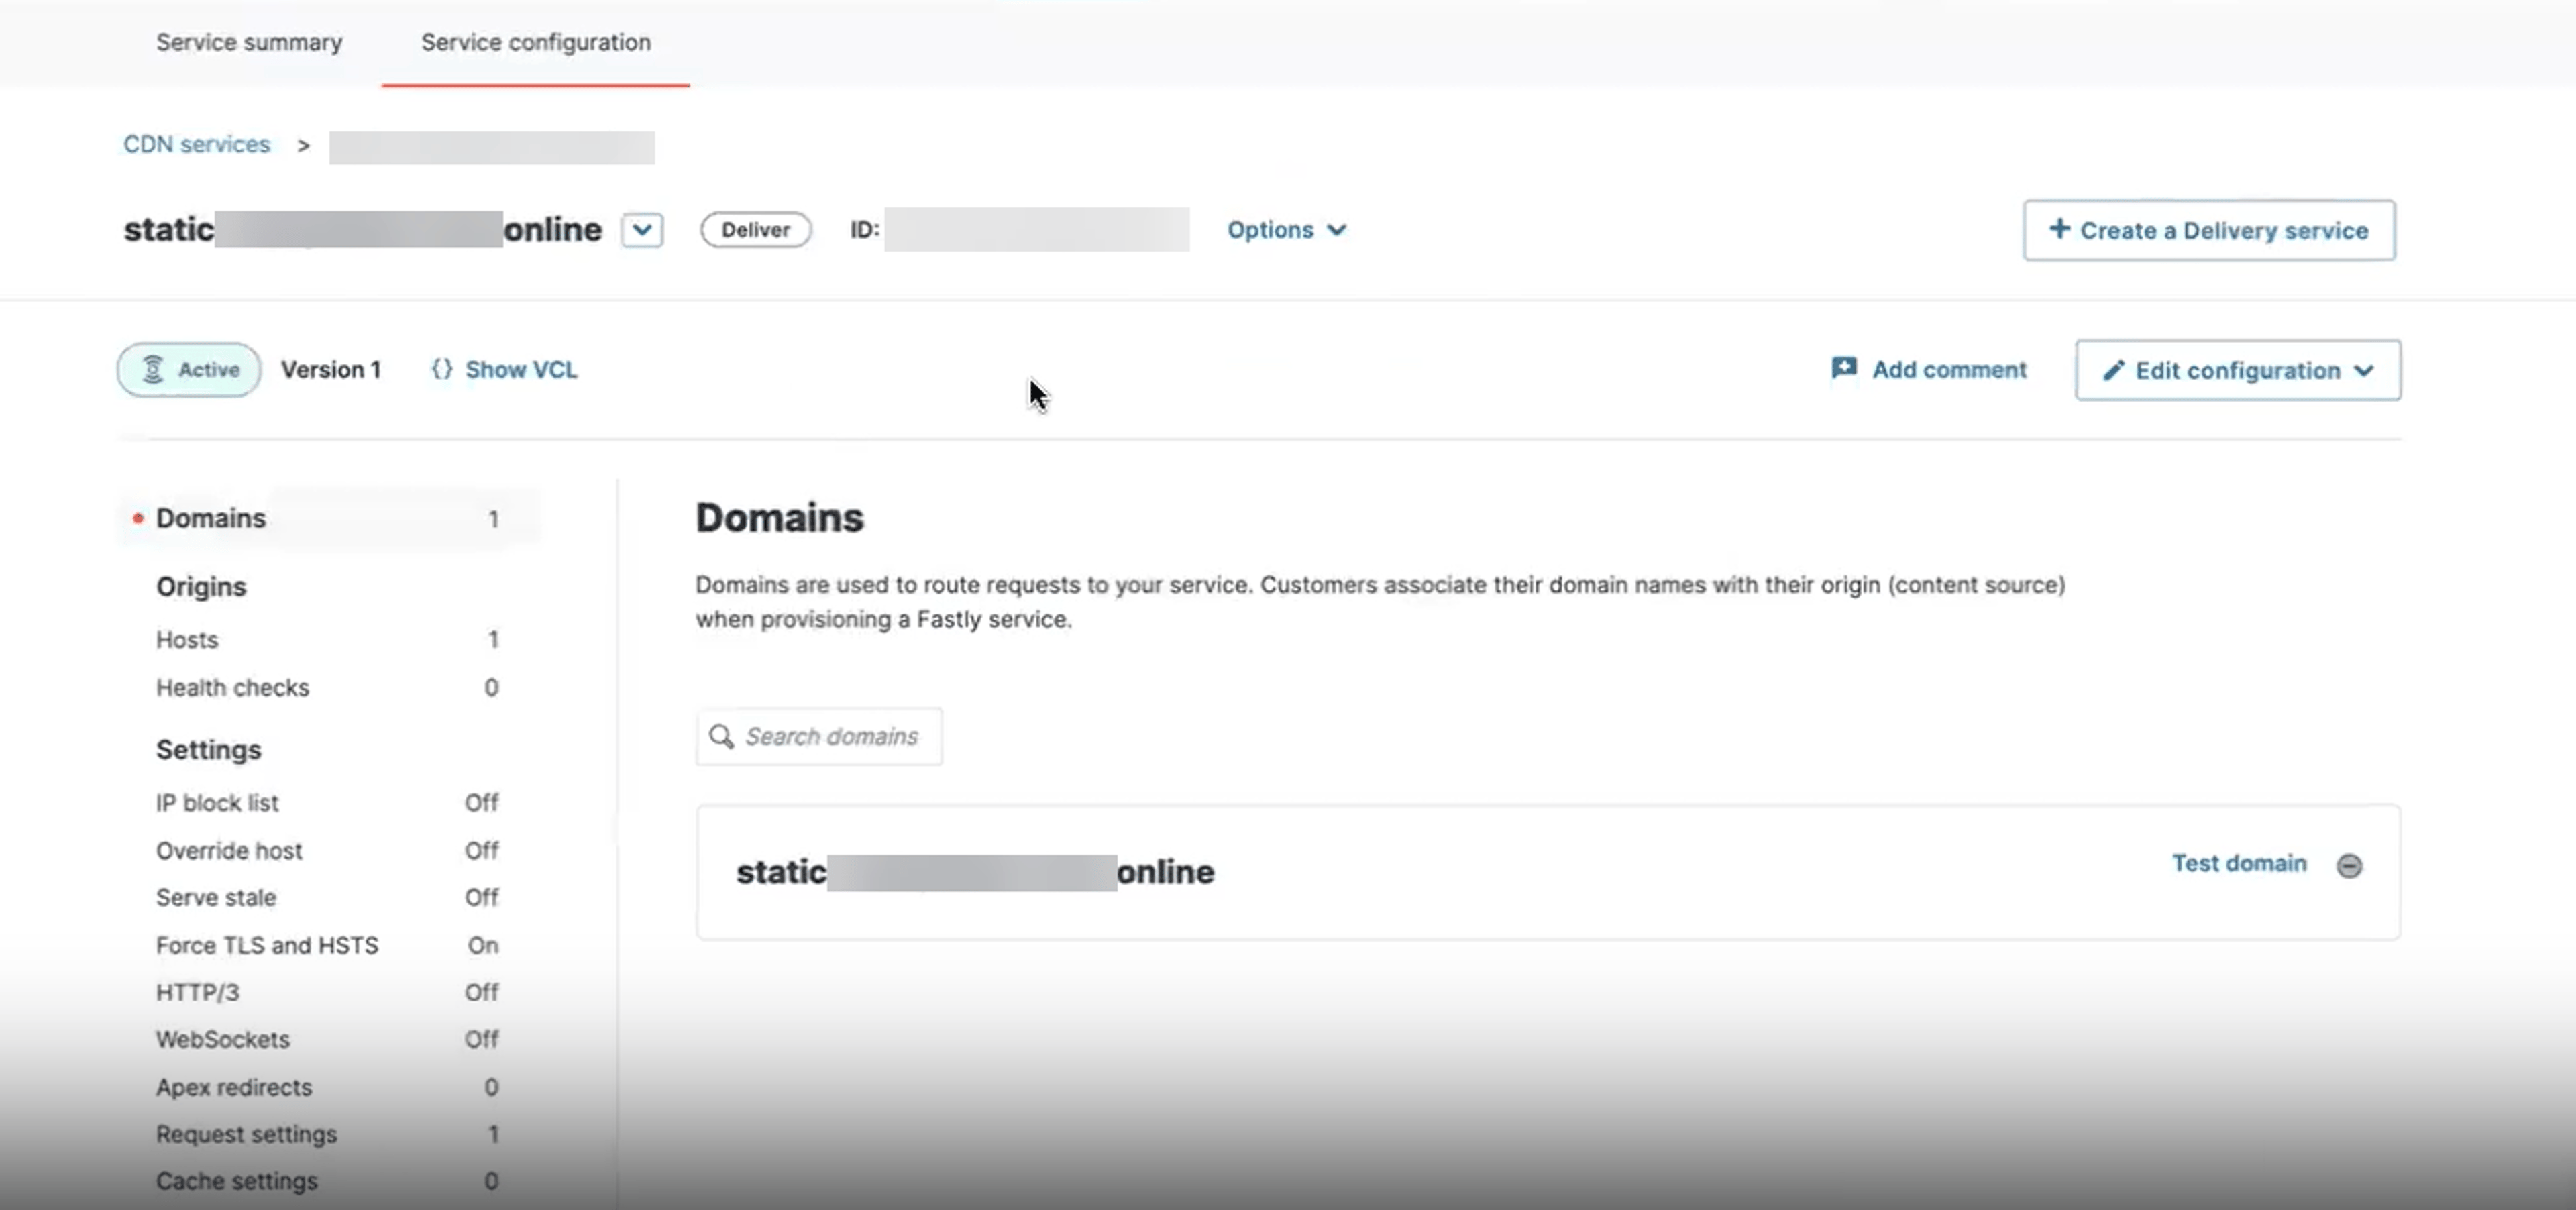Switch to the Service summary tab
The height and width of the screenshot is (1210, 2576).
(249, 43)
